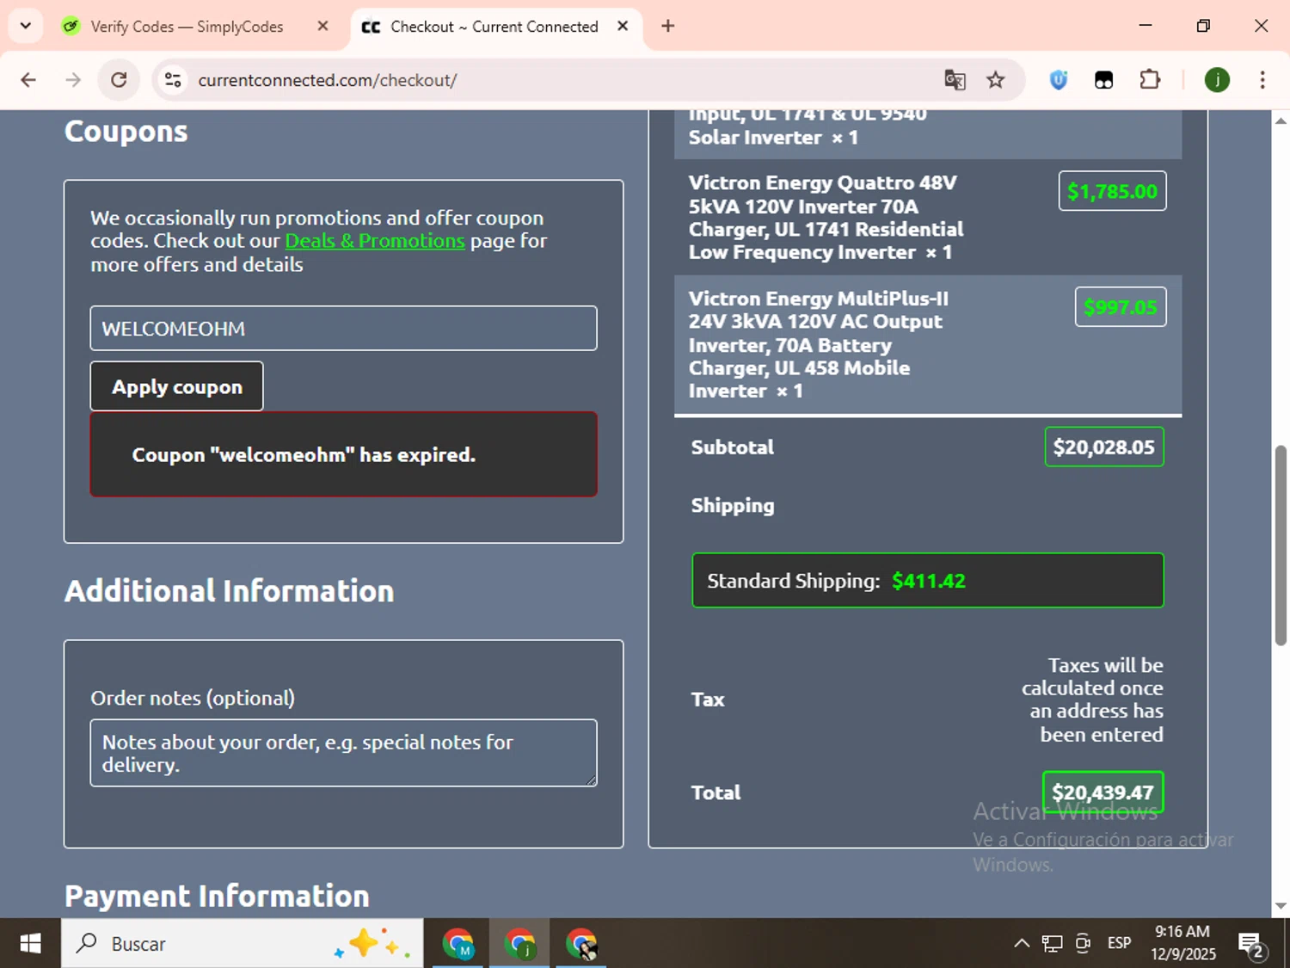Open third Chrome taskbar icon
The width and height of the screenshot is (1290, 968).
tap(582, 944)
